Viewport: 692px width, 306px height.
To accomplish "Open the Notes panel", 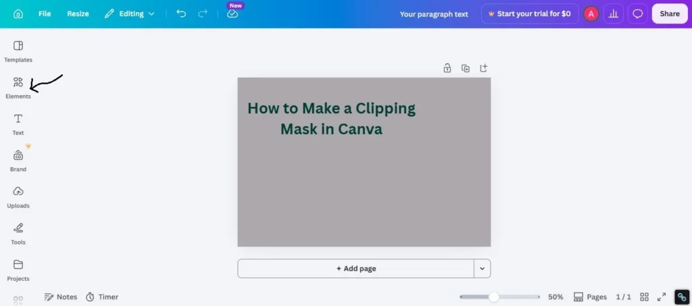I will point(61,297).
